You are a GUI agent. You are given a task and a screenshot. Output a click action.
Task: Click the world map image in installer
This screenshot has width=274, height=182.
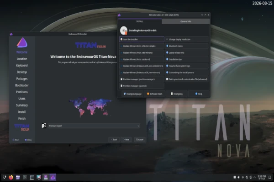(x=90, y=107)
